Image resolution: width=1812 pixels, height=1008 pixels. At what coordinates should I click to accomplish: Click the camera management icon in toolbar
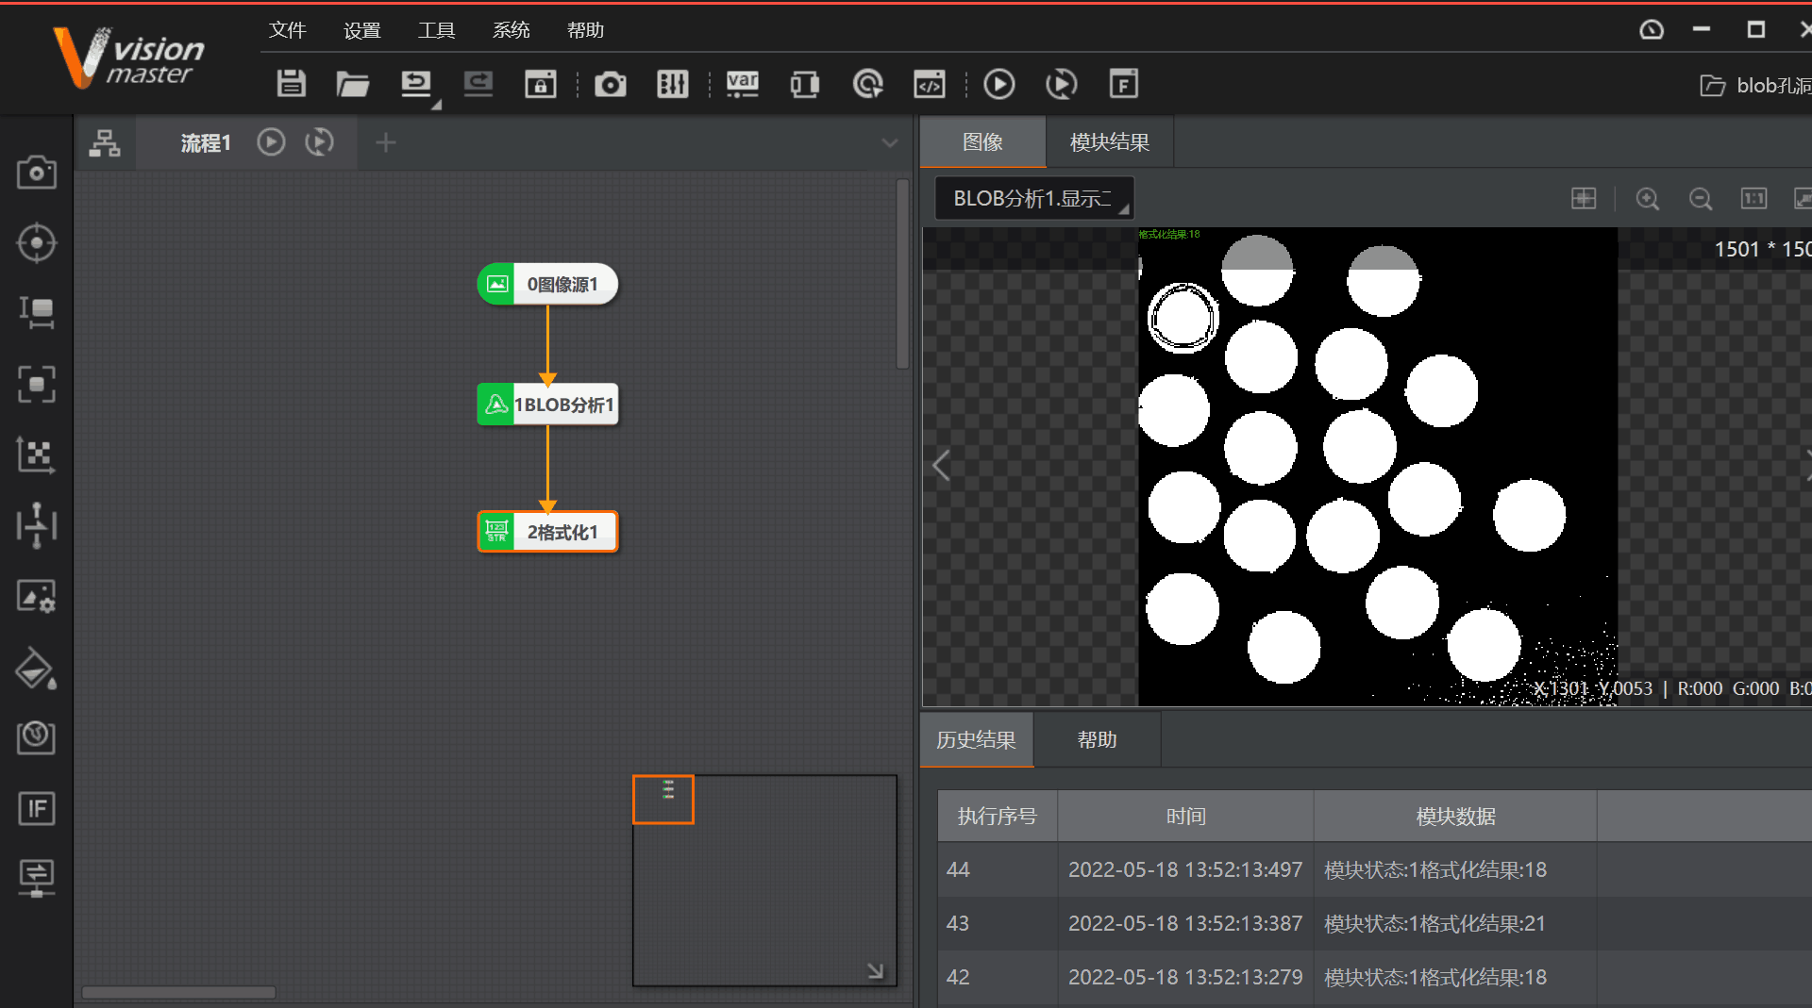(x=610, y=84)
